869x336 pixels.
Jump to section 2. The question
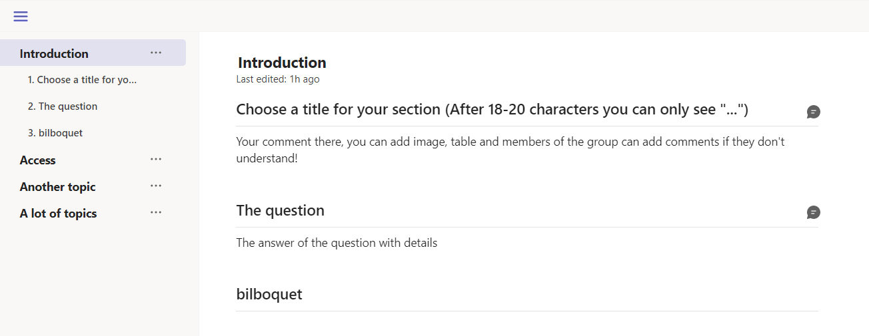(x=63, y=106)
